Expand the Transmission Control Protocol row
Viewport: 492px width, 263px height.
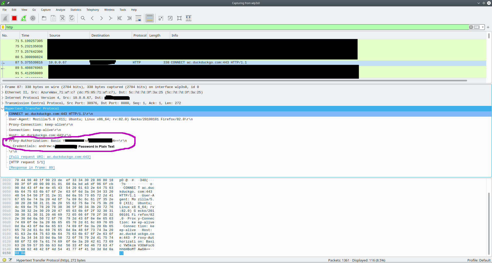click(x=3, y=103)
